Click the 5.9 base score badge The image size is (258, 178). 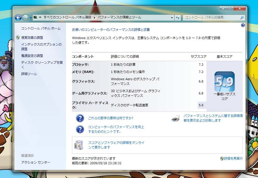click(224, 81)
